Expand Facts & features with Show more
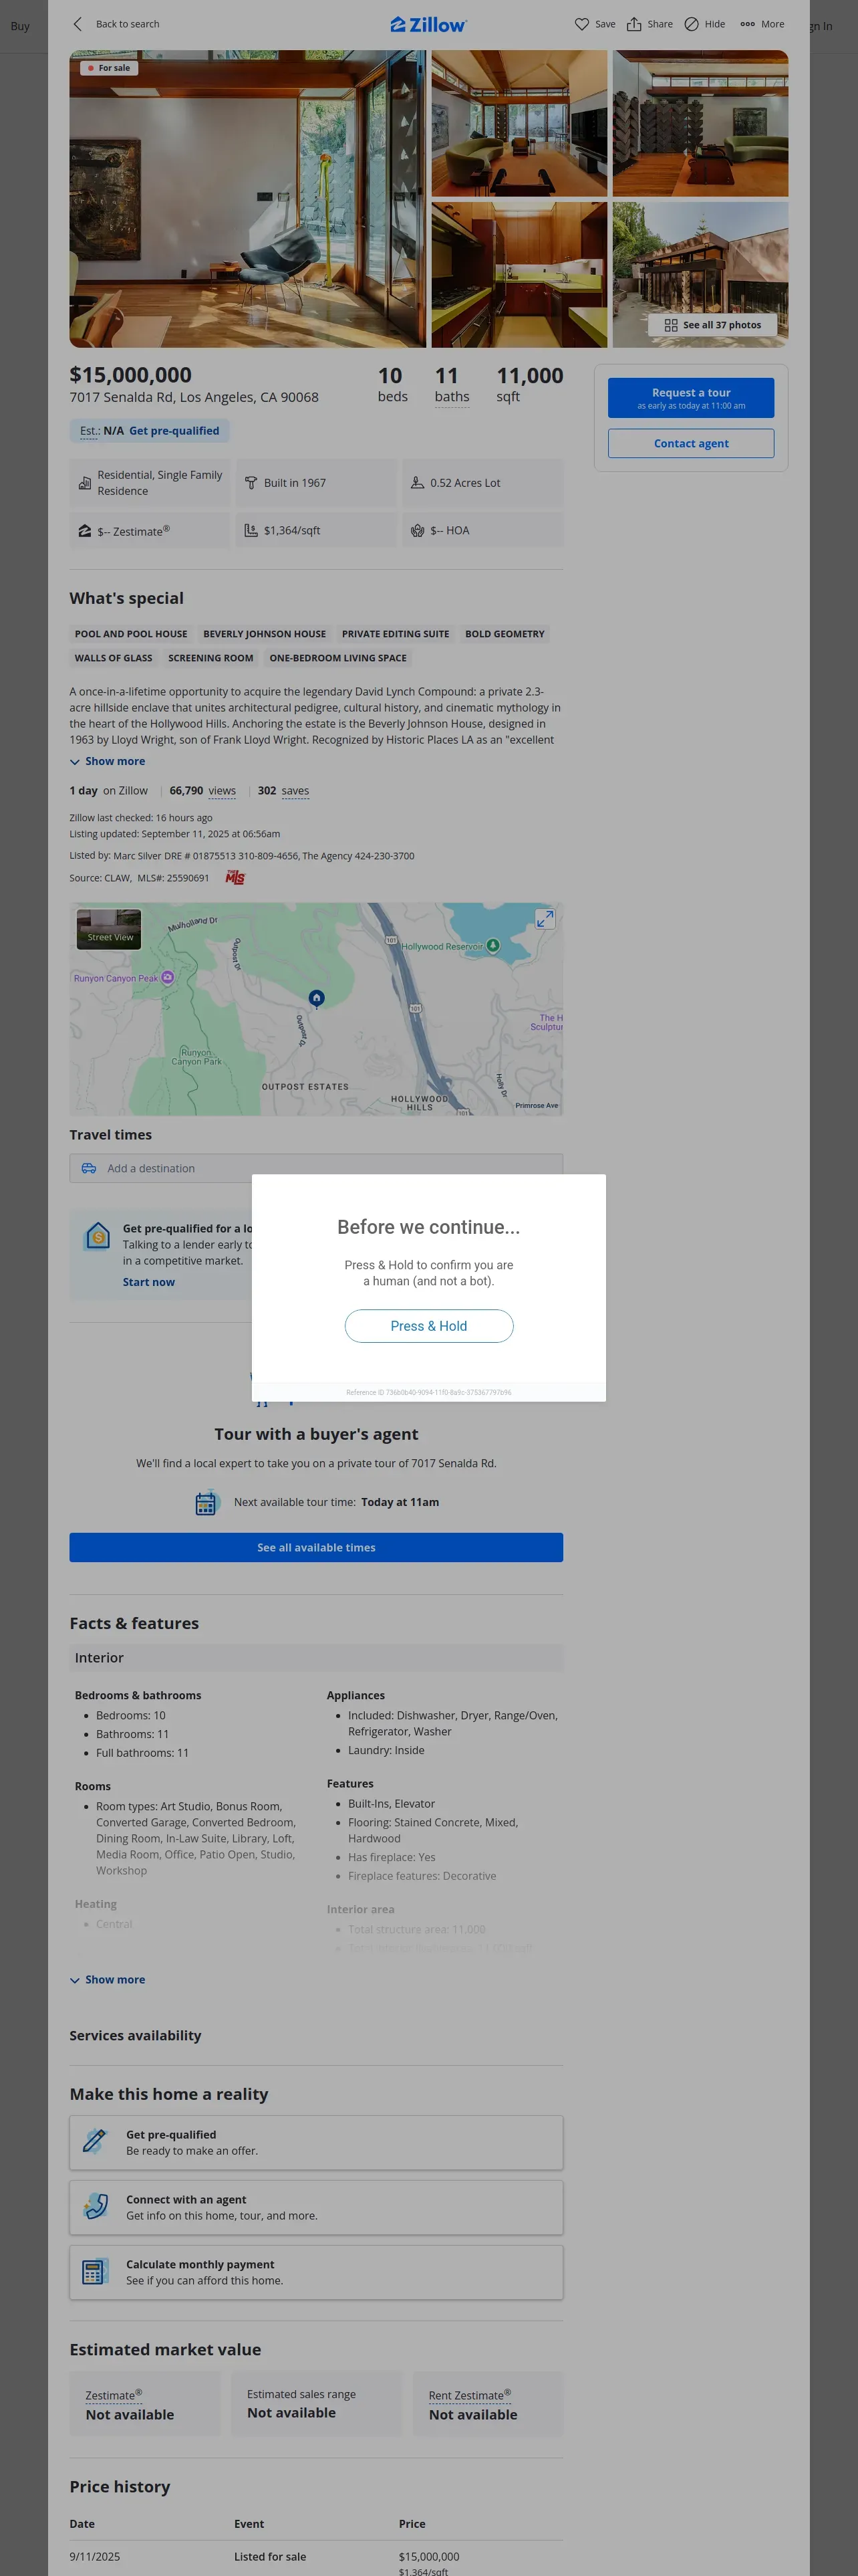Viewport: 858px width, 2576px height. (108, 1980)
